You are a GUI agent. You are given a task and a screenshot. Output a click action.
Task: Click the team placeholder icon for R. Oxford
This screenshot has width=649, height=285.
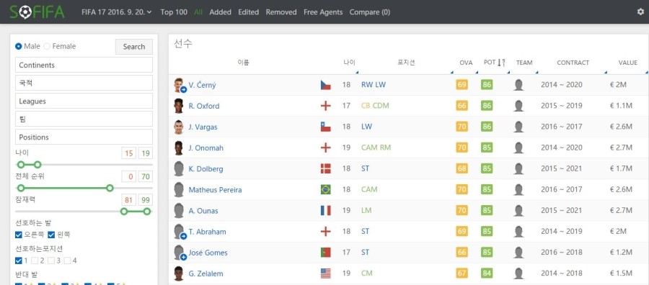518,106
